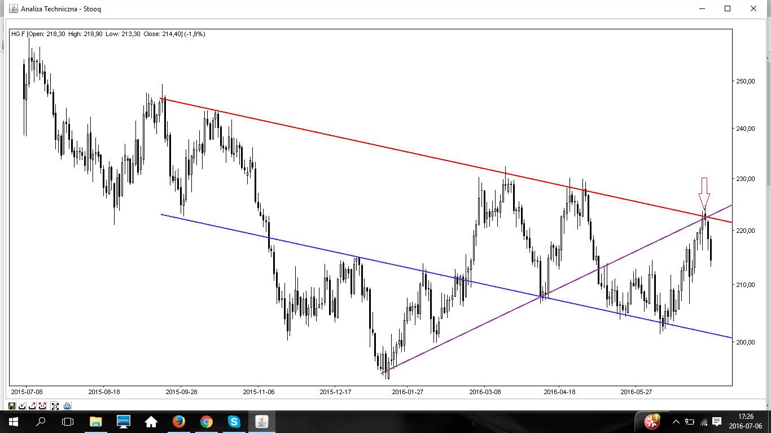The image size is (771, 433).
Task: Open taskbar search magnifier
Action: 41,421
